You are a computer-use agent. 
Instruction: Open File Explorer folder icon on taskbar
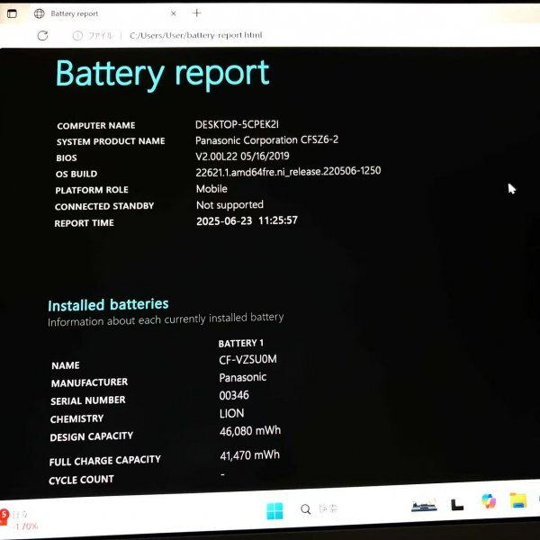click(518, 500)
